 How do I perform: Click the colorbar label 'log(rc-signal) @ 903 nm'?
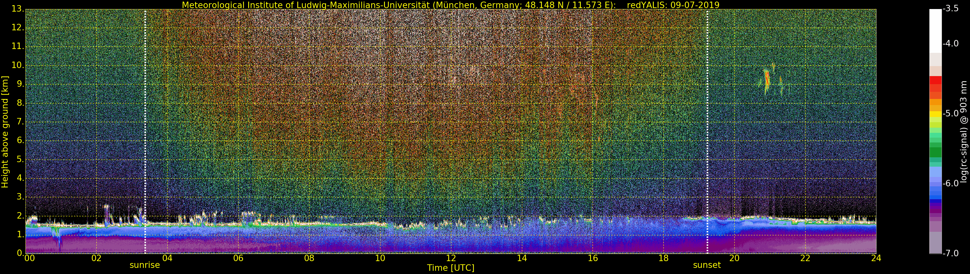[x=964, y=132]
